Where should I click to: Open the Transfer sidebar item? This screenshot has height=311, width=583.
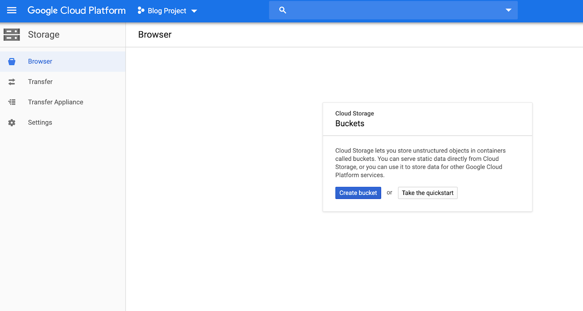63,82
